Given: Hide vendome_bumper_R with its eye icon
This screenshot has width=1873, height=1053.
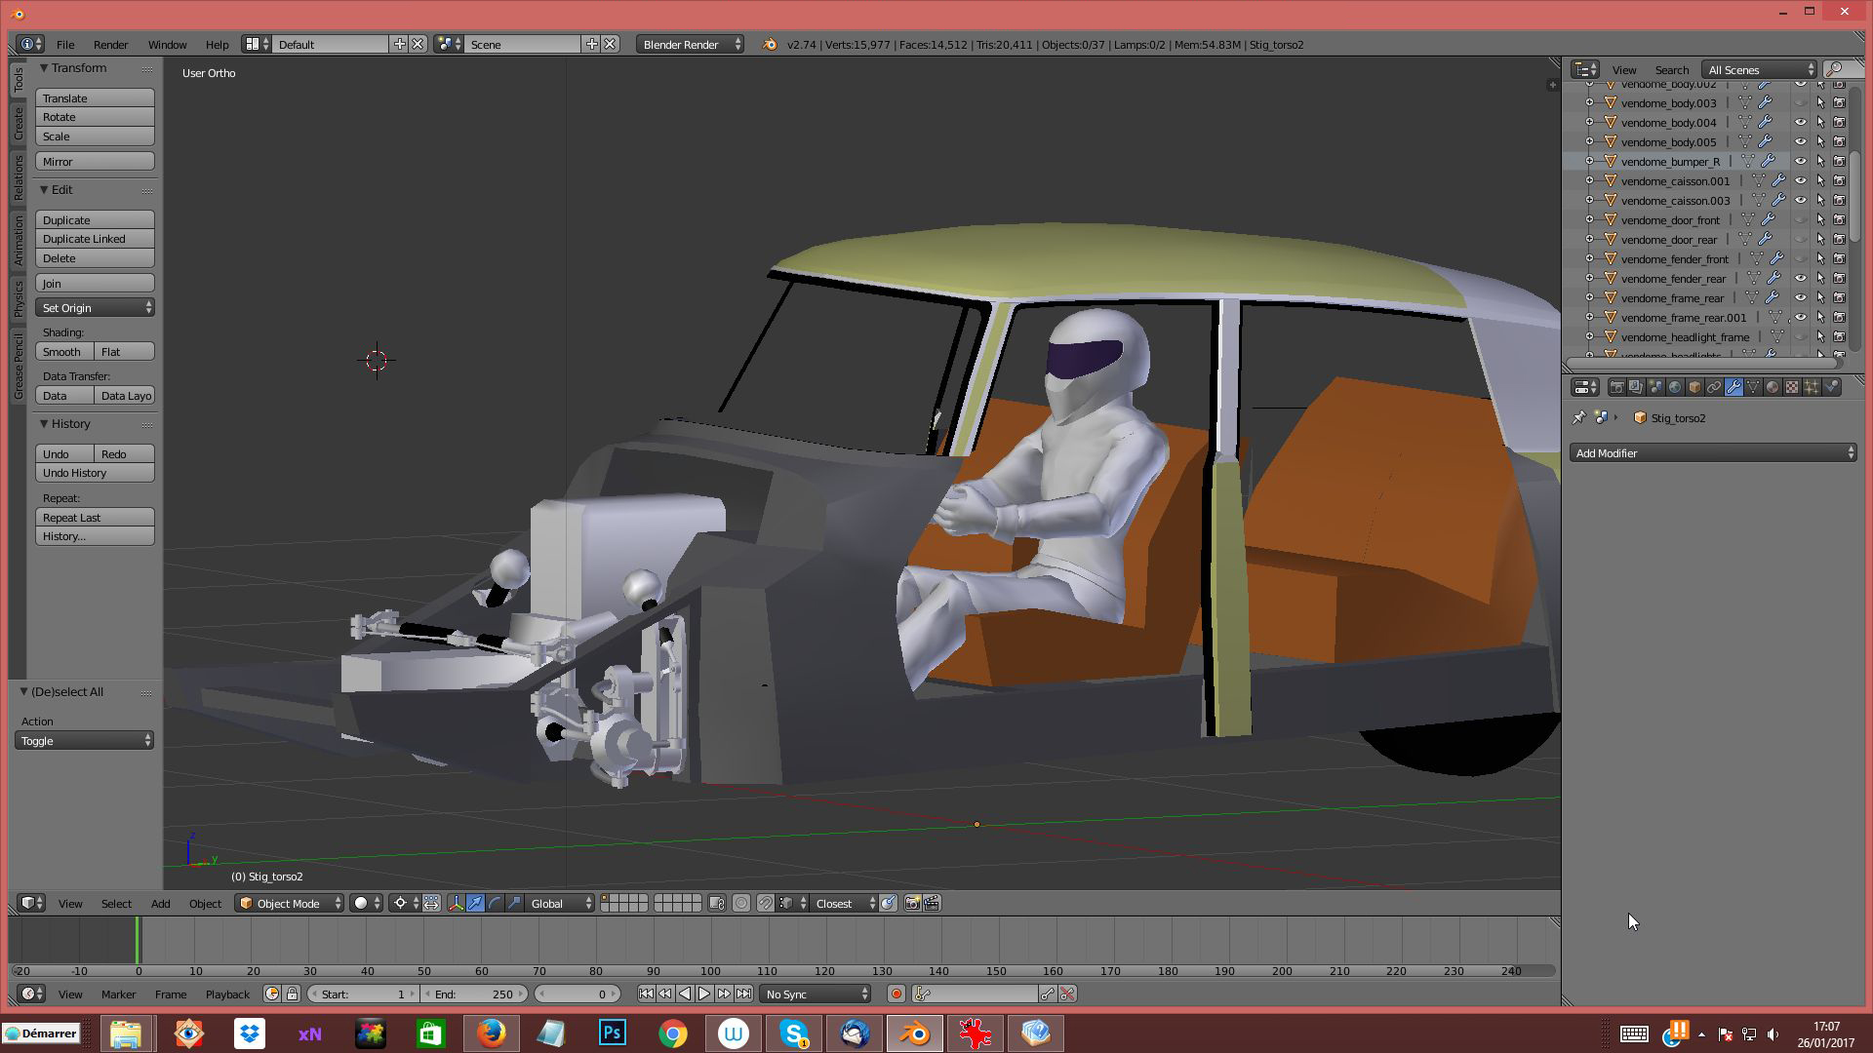Looking at the screenshot, I should pyautogui.click(x=1801, y=161).
